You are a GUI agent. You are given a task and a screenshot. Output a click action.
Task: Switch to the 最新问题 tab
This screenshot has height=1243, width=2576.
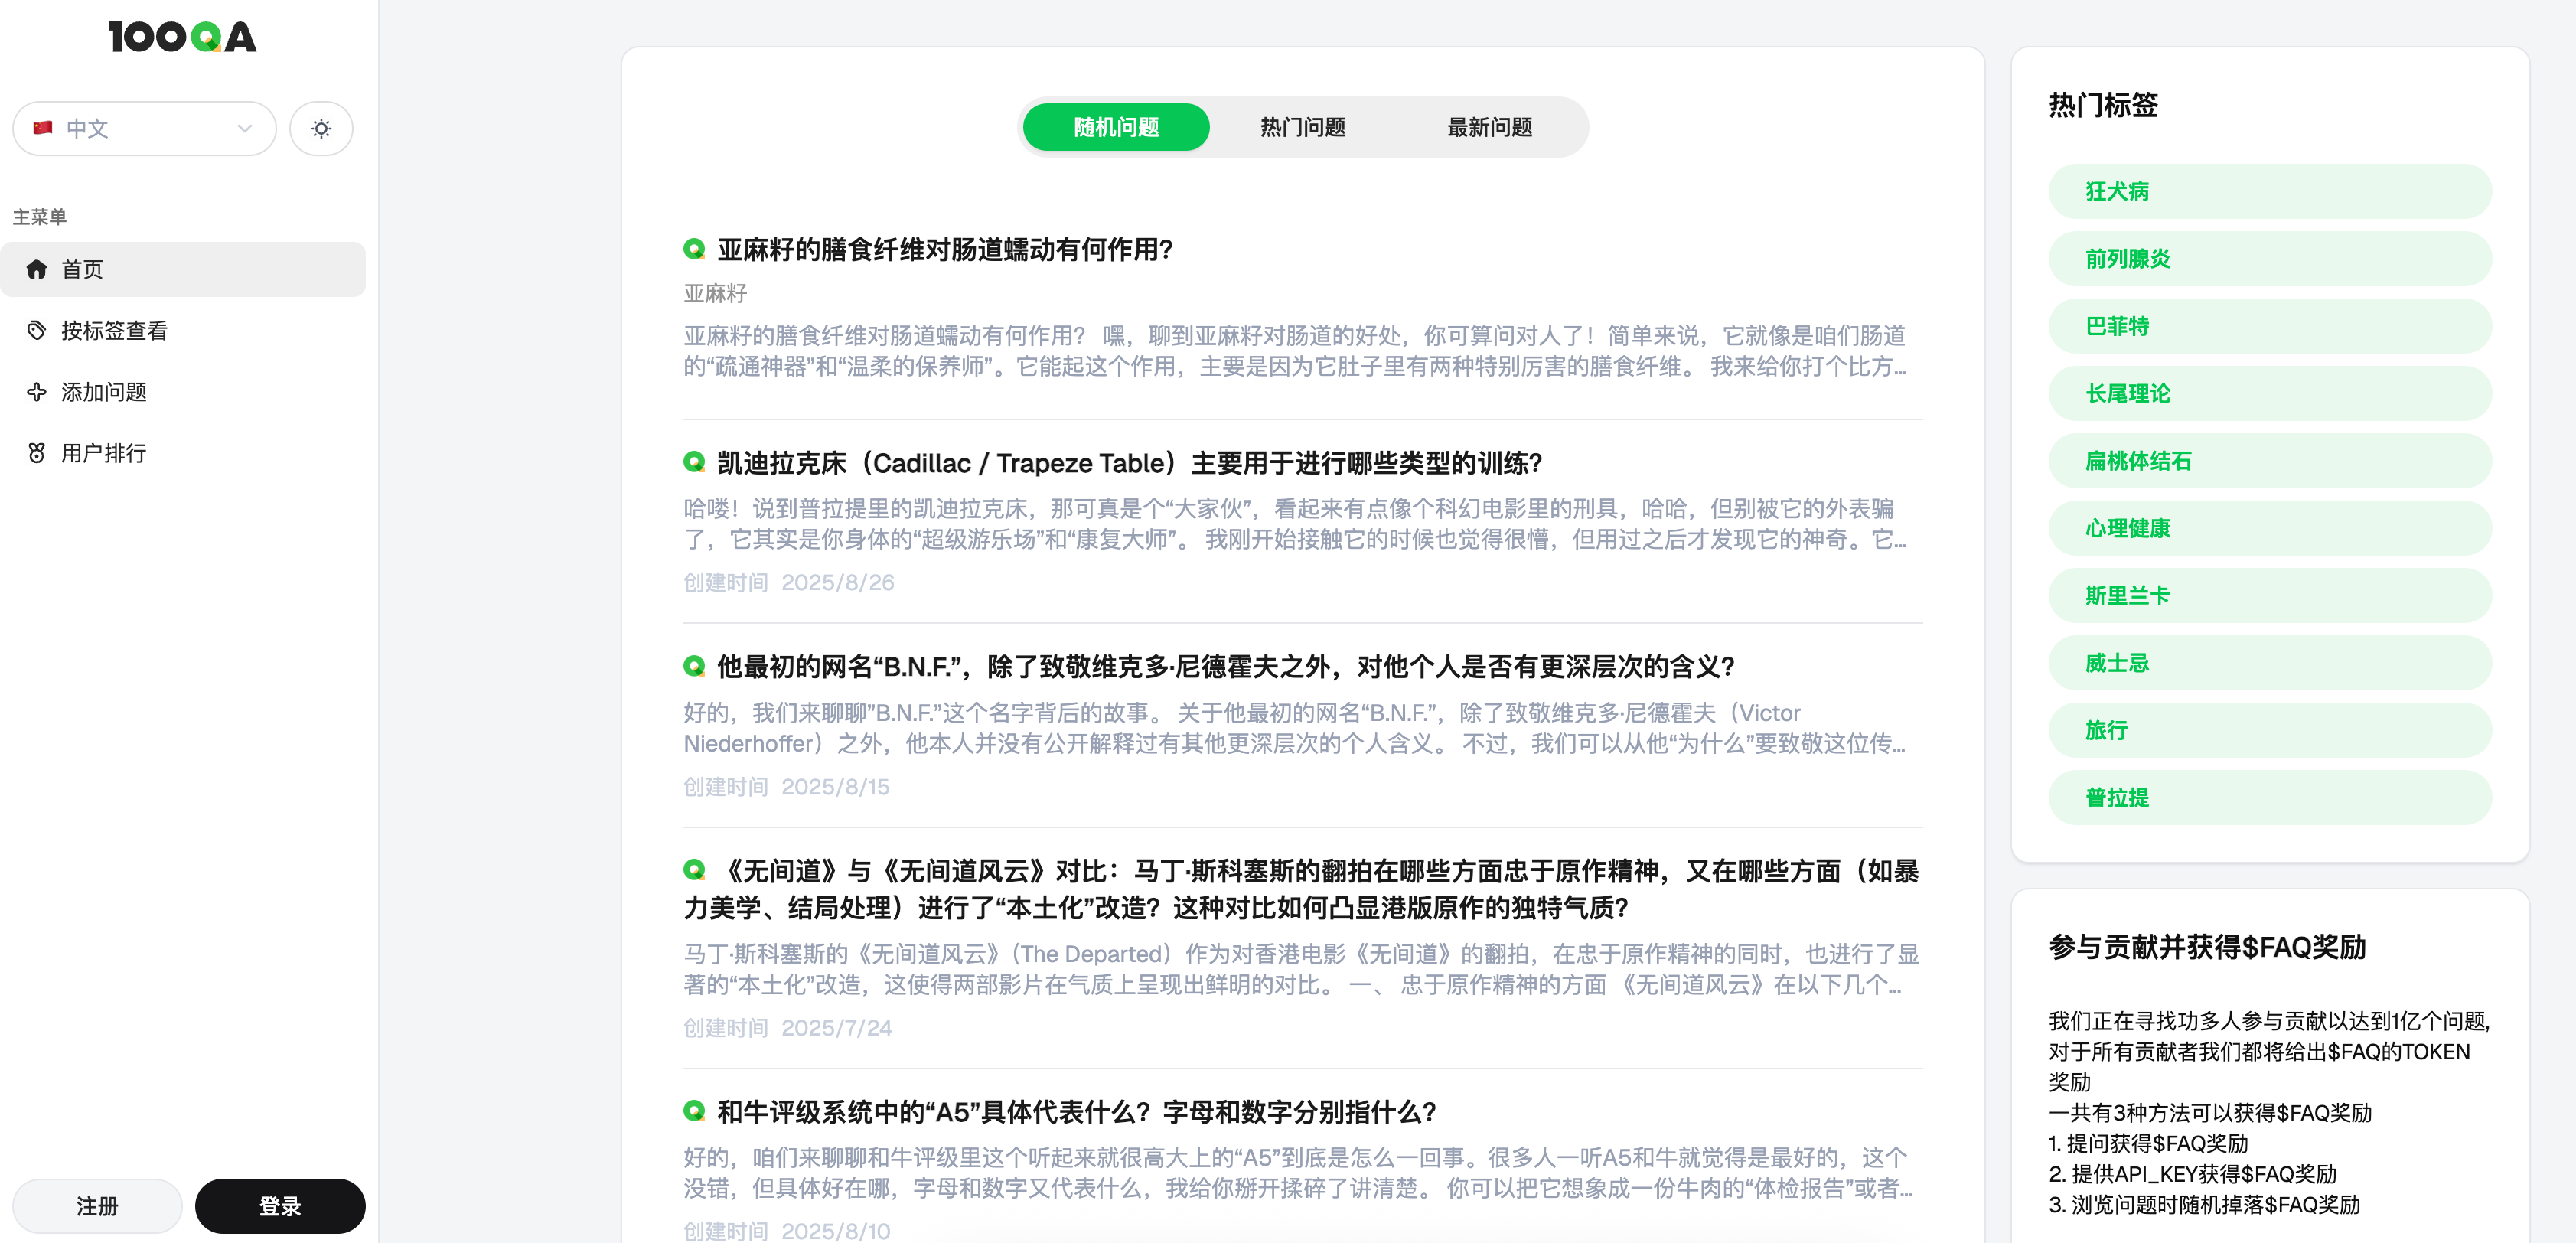click(x=1489, y=127)
